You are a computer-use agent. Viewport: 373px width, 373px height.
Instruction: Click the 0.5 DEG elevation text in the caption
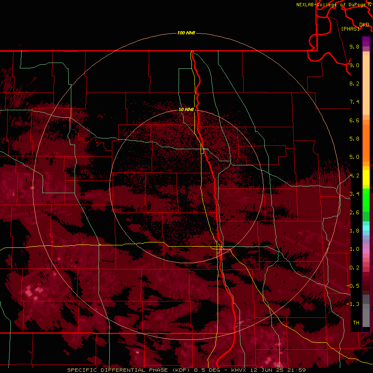(x=207, y=370)
